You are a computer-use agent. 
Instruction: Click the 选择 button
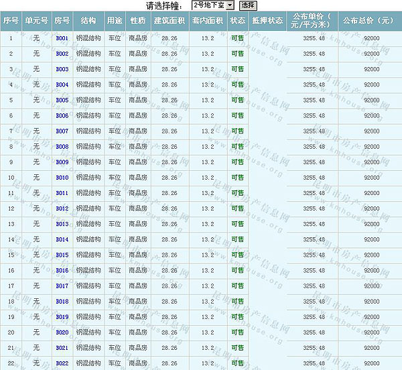tap(248, 5)
